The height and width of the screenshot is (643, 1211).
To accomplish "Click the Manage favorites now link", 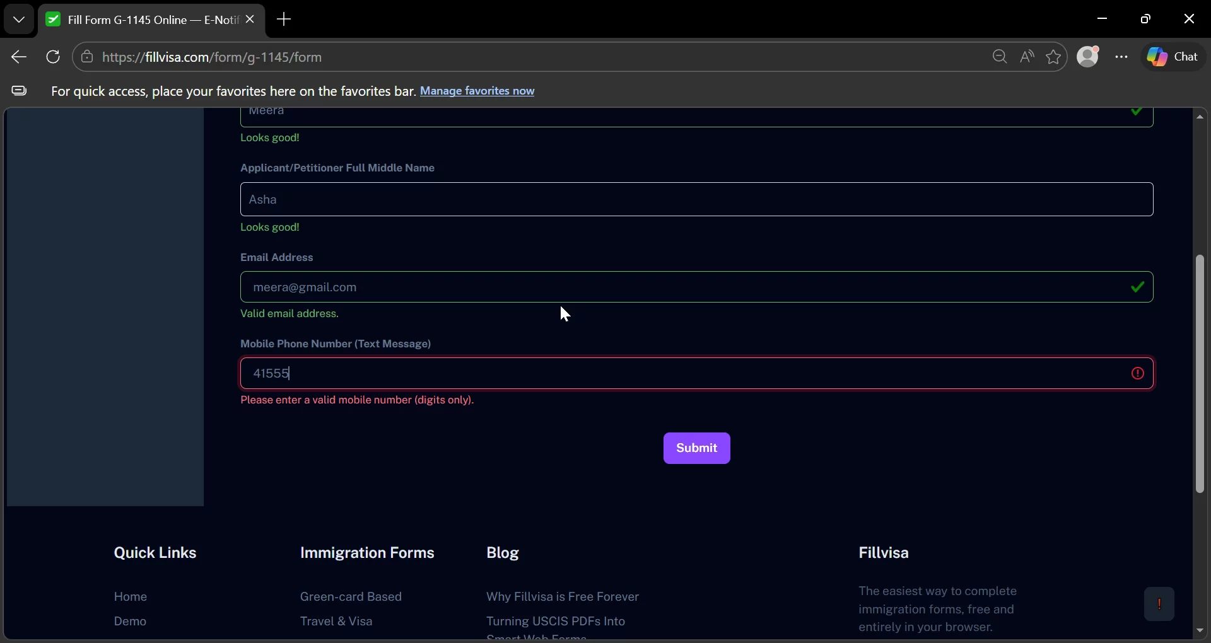I will click(477, 91).
